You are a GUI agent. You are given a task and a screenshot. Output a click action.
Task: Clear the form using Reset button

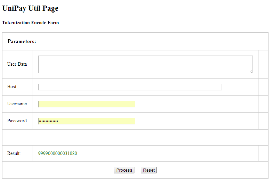pyautogui.click(x=149, y=170)
